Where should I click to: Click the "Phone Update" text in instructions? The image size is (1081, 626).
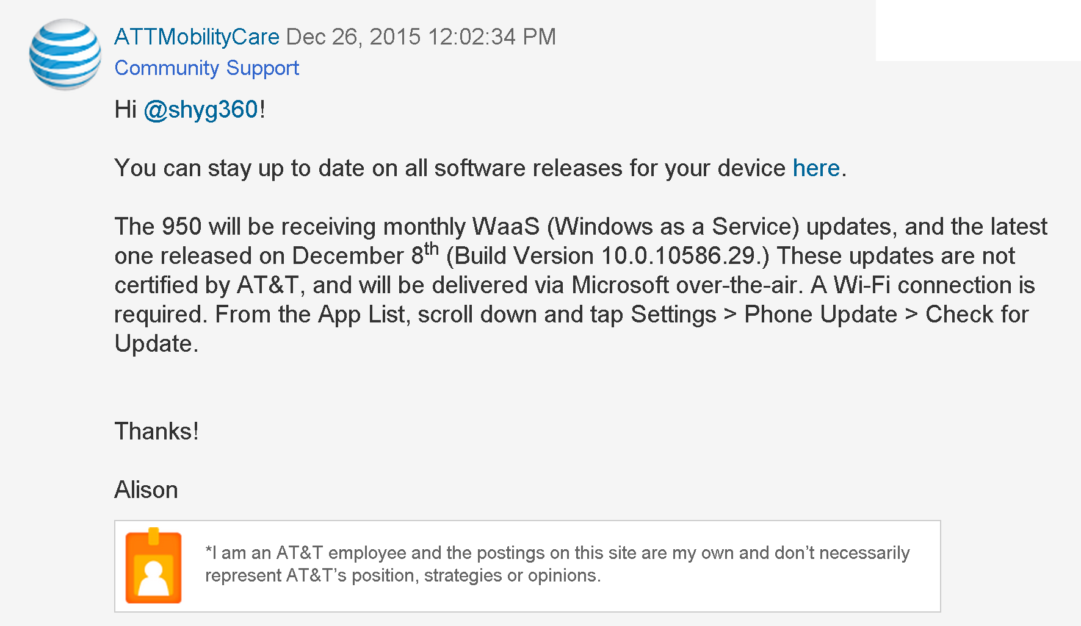[821, 315]
